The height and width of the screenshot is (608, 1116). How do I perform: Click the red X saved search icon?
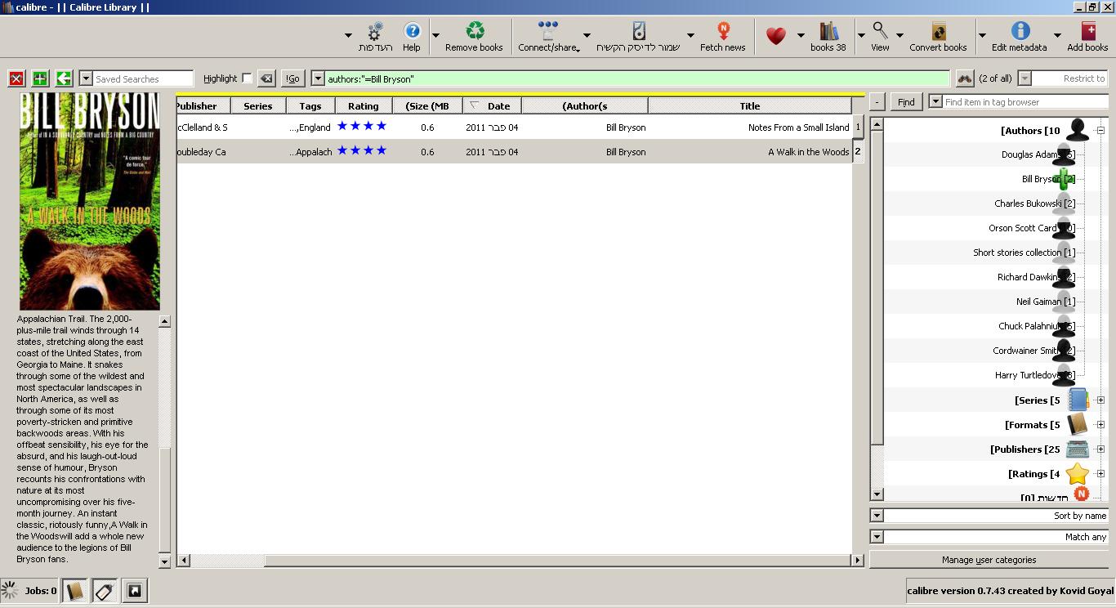(16, 78)
